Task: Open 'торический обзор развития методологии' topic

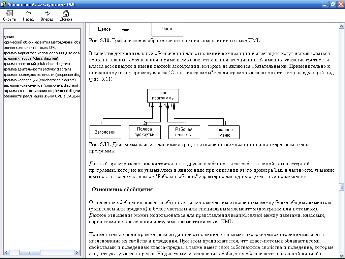Action: click(42, 42)
